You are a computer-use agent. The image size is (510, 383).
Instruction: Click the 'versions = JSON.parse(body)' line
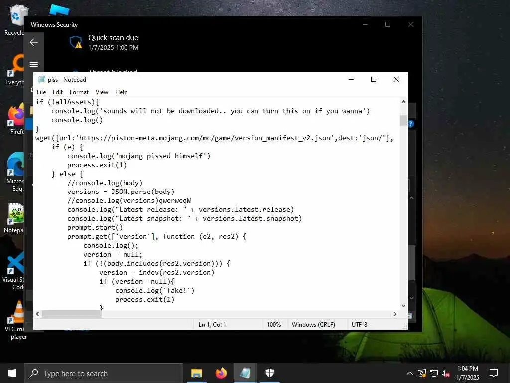(121, 191)
